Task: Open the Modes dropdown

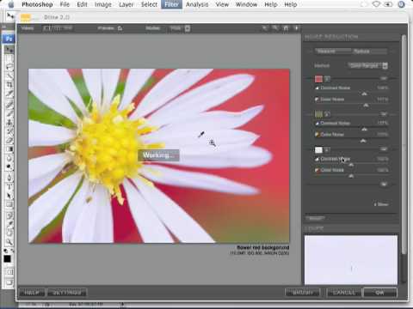Action: [x=180, y=28]
